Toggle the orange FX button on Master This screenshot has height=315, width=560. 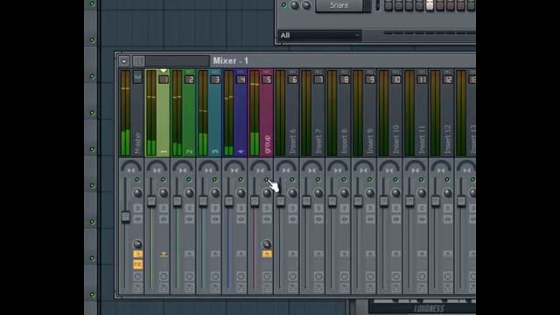pyautogui.click(x=138, y=264)
